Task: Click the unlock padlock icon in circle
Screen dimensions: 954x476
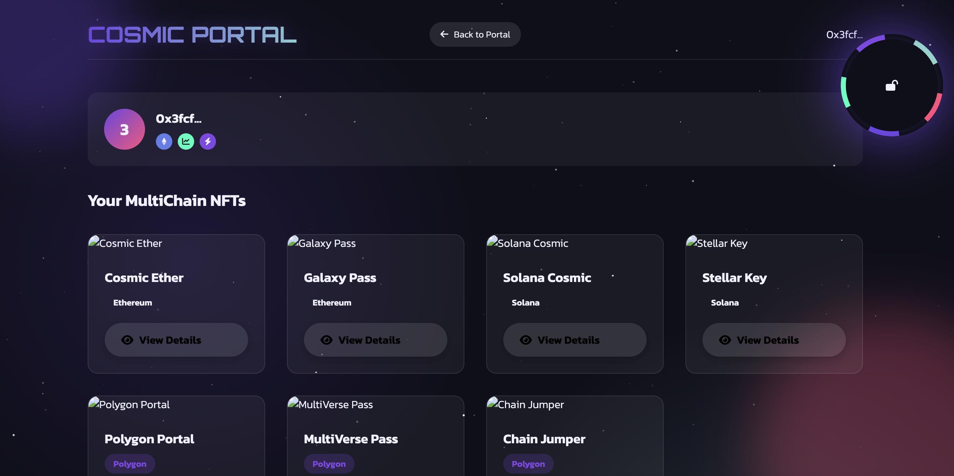Action: pos(892,86)
